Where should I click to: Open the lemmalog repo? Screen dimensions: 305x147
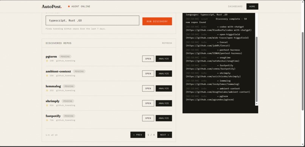148,88
